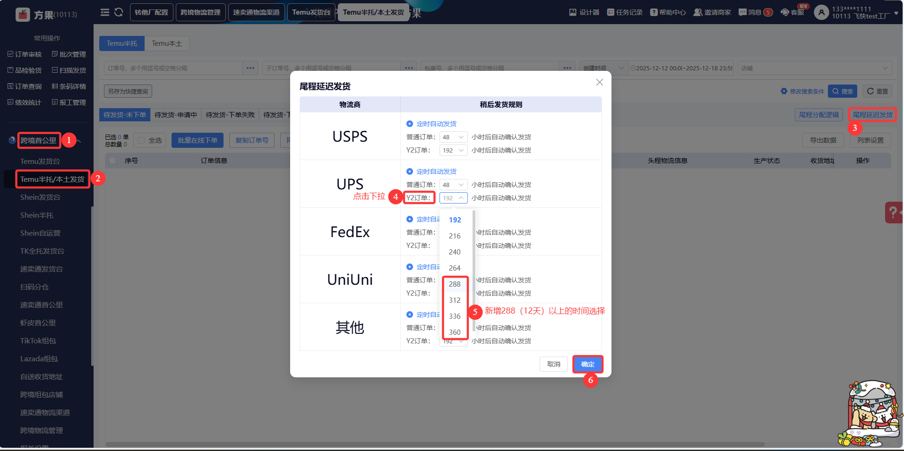Click the 方果 logo icon
This screenshot has height=451, width=904.
(x=23, y=15)
